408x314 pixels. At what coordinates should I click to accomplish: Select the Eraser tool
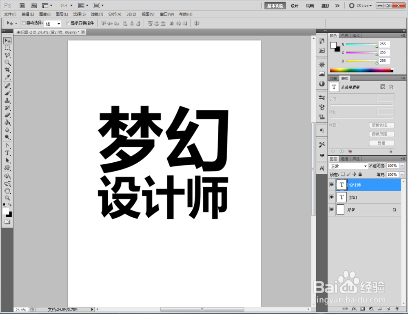pyautogui.click(x=7, y=115)
